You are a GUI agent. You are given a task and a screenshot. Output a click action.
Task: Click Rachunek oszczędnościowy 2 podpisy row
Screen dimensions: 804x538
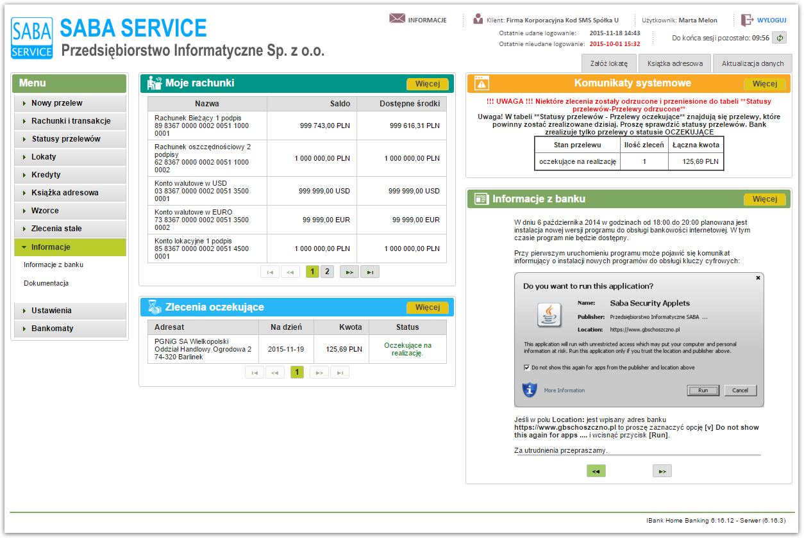point(297,158)
